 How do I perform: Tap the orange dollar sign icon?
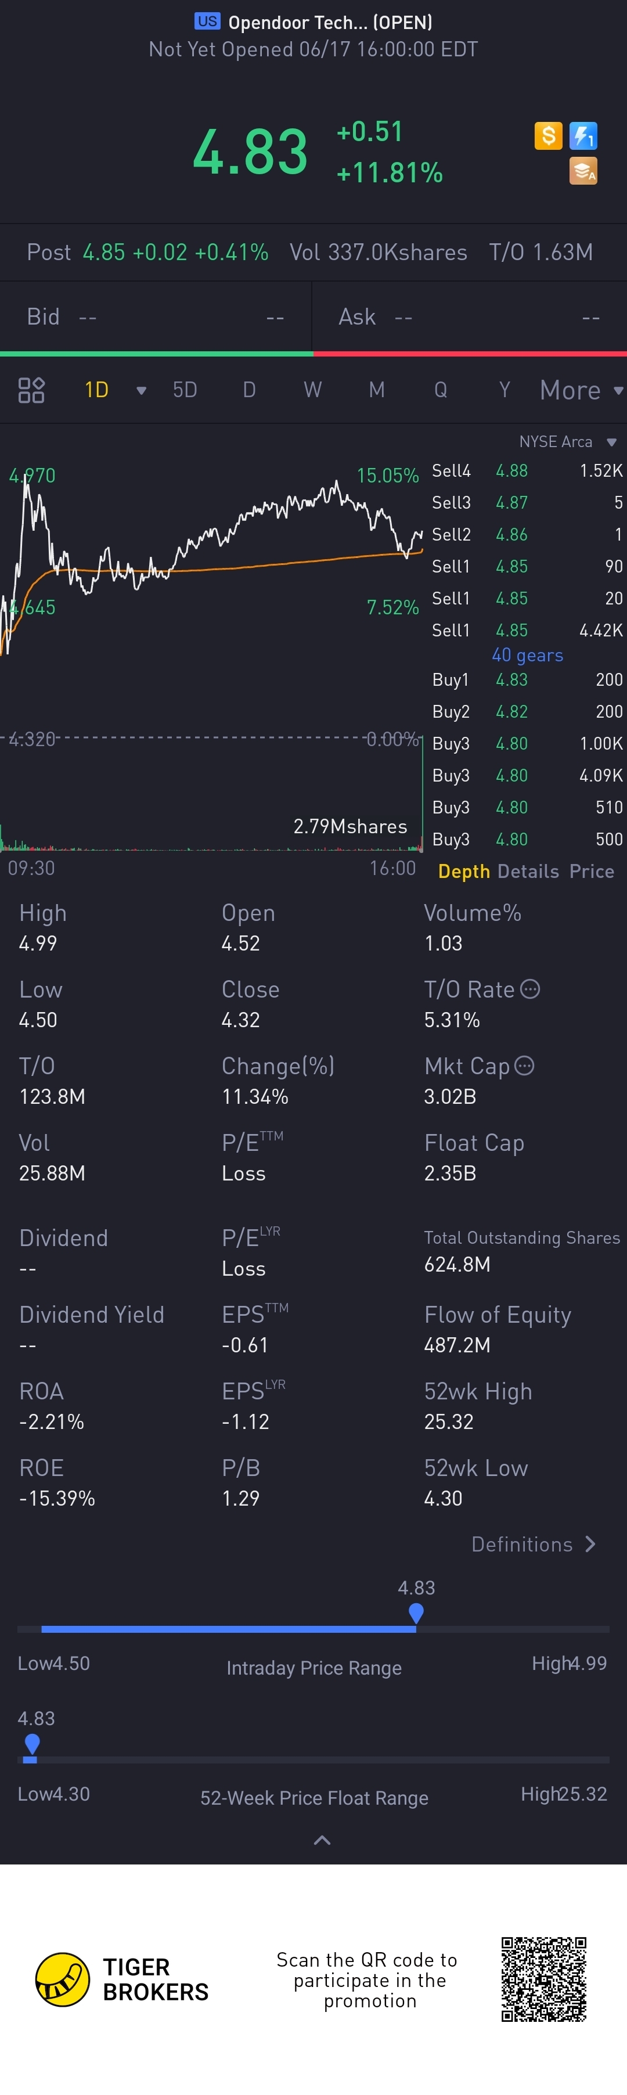point(548,136)
